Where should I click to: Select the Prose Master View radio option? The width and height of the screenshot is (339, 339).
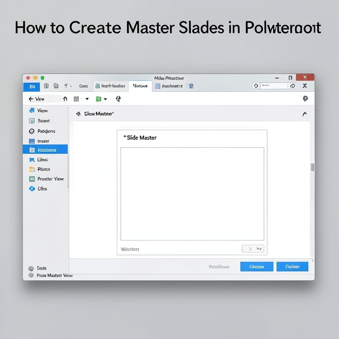coord(31,275)
